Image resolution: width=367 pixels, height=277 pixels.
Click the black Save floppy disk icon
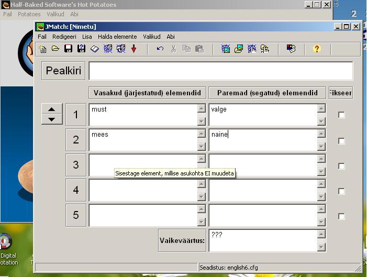tap(69, 49)
